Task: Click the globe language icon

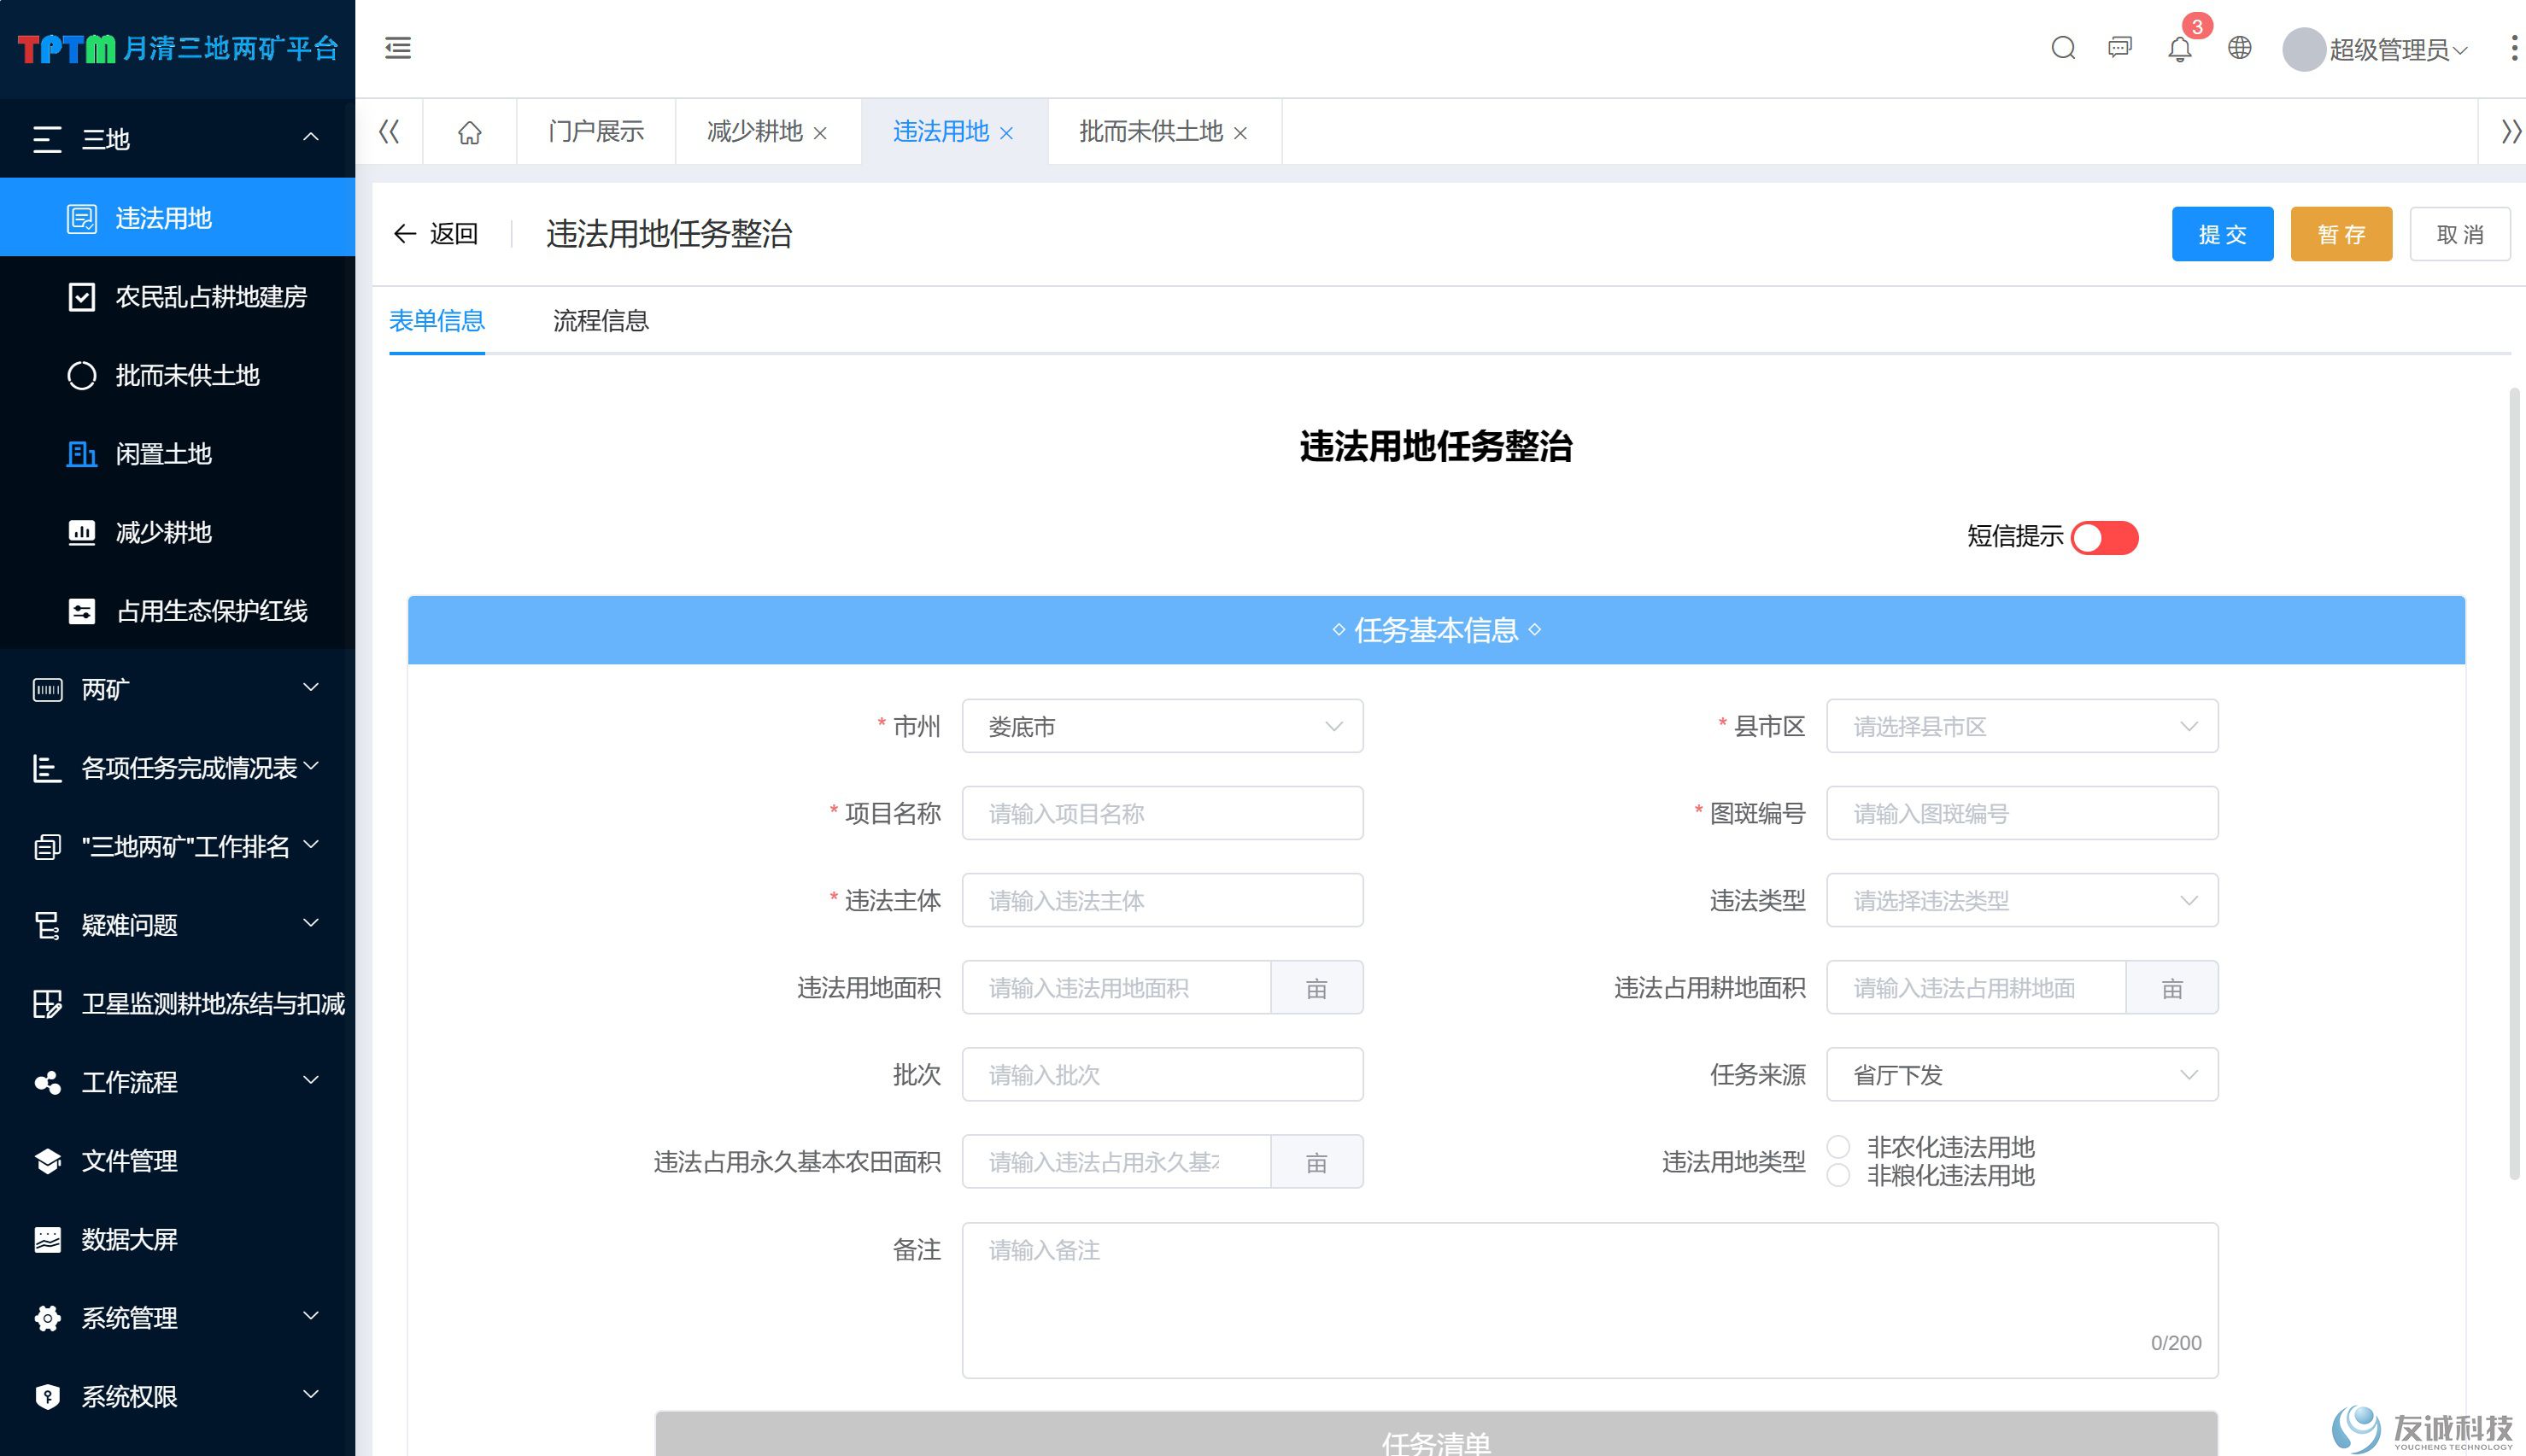Action: (2240, 48)
